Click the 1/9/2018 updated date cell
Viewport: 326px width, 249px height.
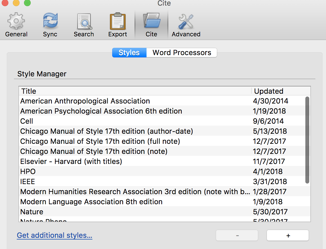point(268,201)
